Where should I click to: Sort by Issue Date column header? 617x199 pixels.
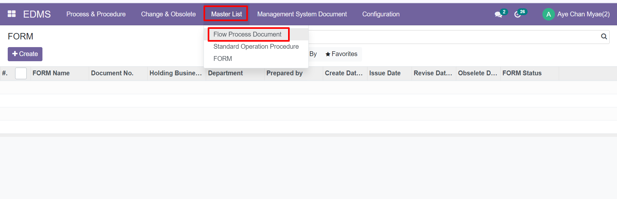coord(389,73)
